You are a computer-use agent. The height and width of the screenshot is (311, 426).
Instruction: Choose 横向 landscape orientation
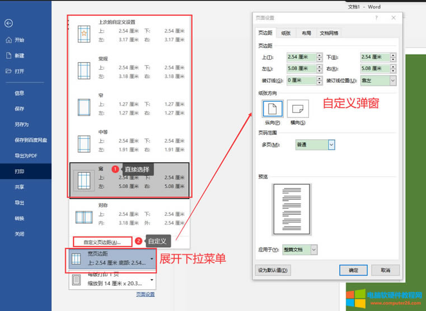[298, 109]
